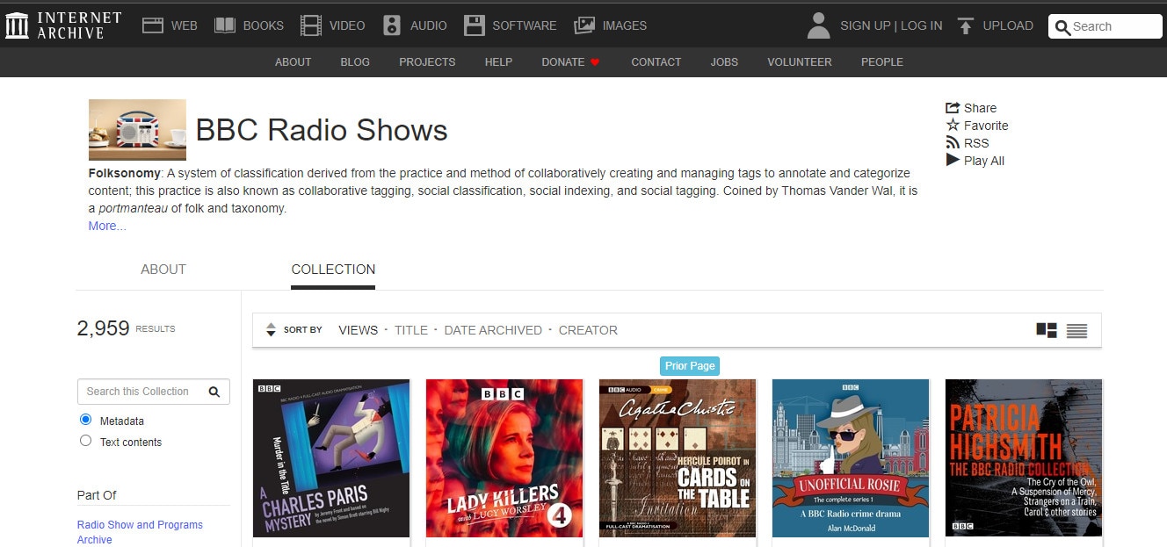
Task: Open A Charles Paris Mystery thumbnail
Action: click(x=331, y=458)
